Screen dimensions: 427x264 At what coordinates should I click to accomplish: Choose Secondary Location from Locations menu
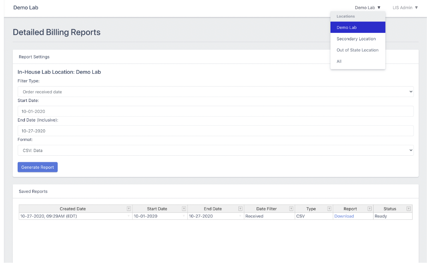click(x=358, y=39)
